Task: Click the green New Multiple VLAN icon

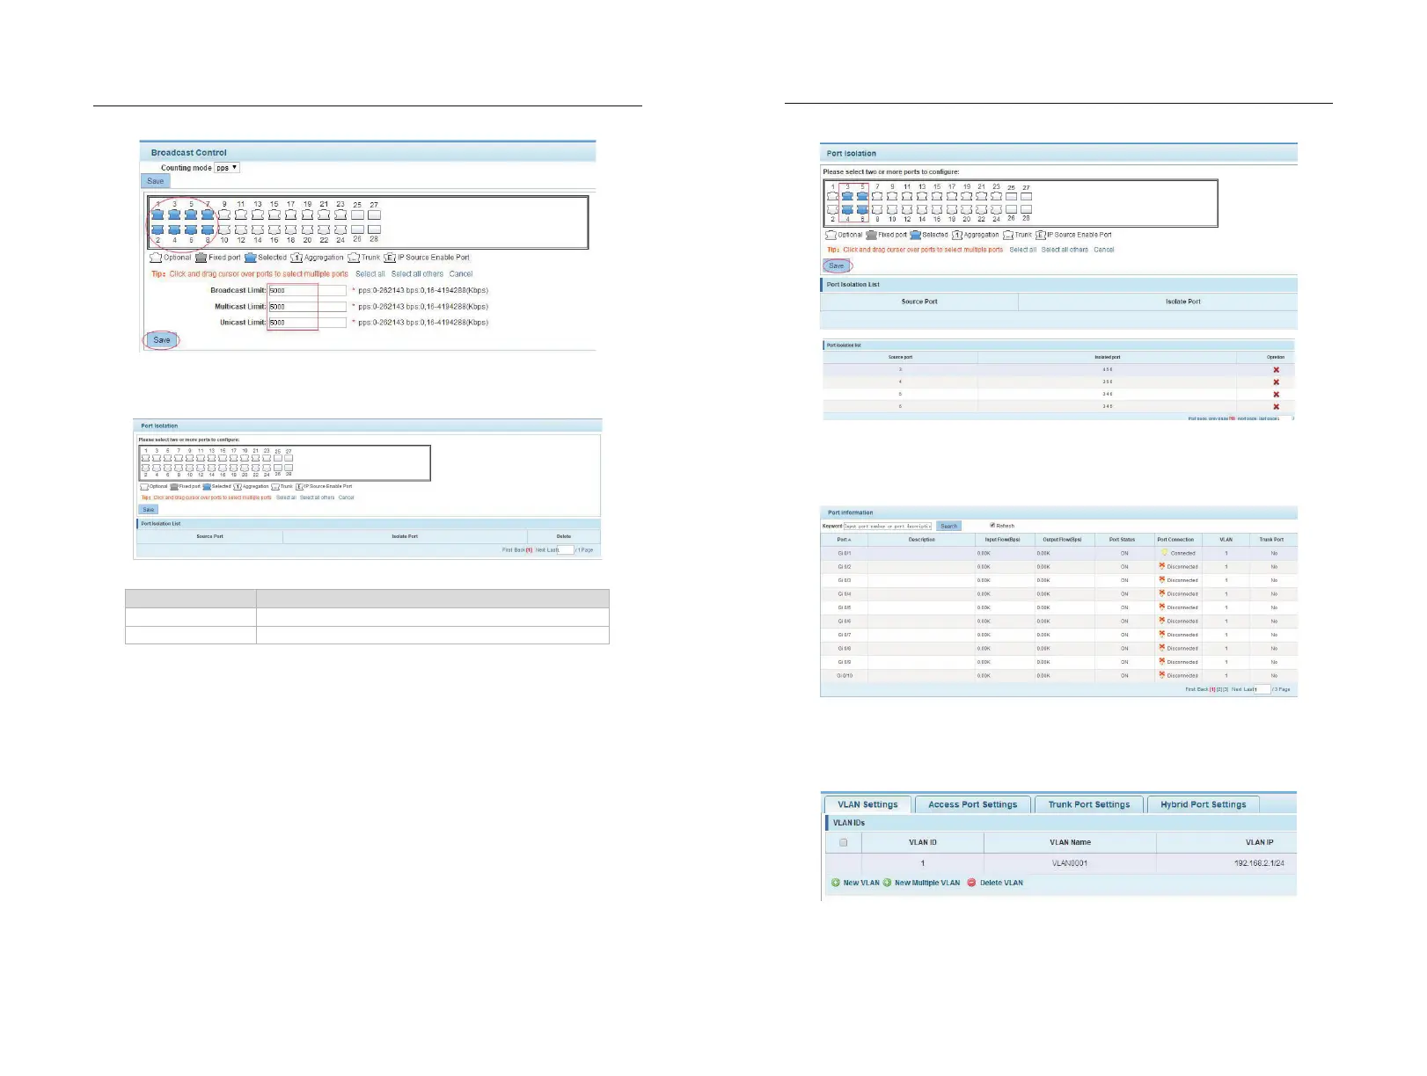Action: click(888, 883)
